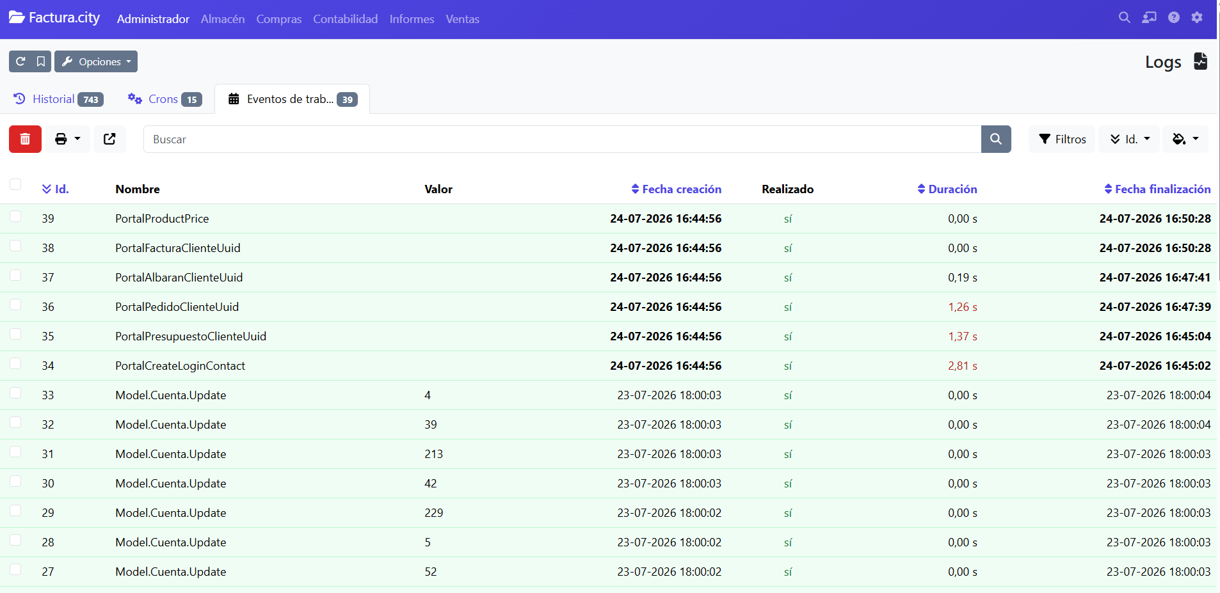The image size is (1220, 593).
Task: Check the row 30 checkbox
Action: [x=15, y=481]
